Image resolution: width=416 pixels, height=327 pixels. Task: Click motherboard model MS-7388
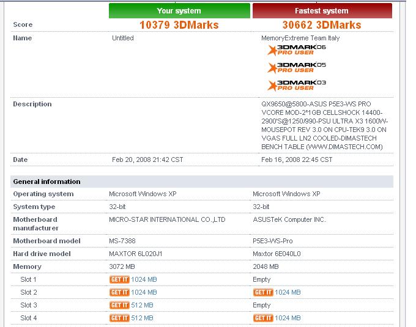point(122,241)
